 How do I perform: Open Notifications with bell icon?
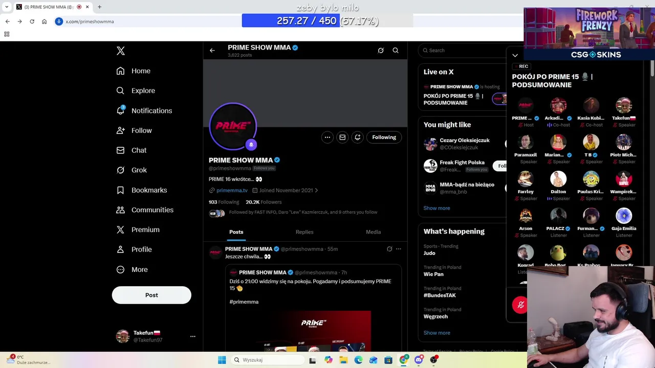point(144,110)
